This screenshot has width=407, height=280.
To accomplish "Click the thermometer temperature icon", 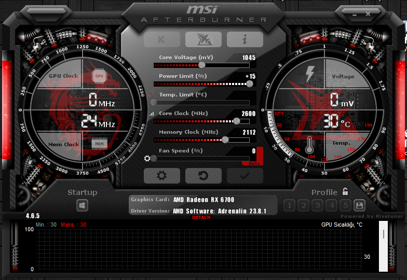I will click(x=309, y=145).
